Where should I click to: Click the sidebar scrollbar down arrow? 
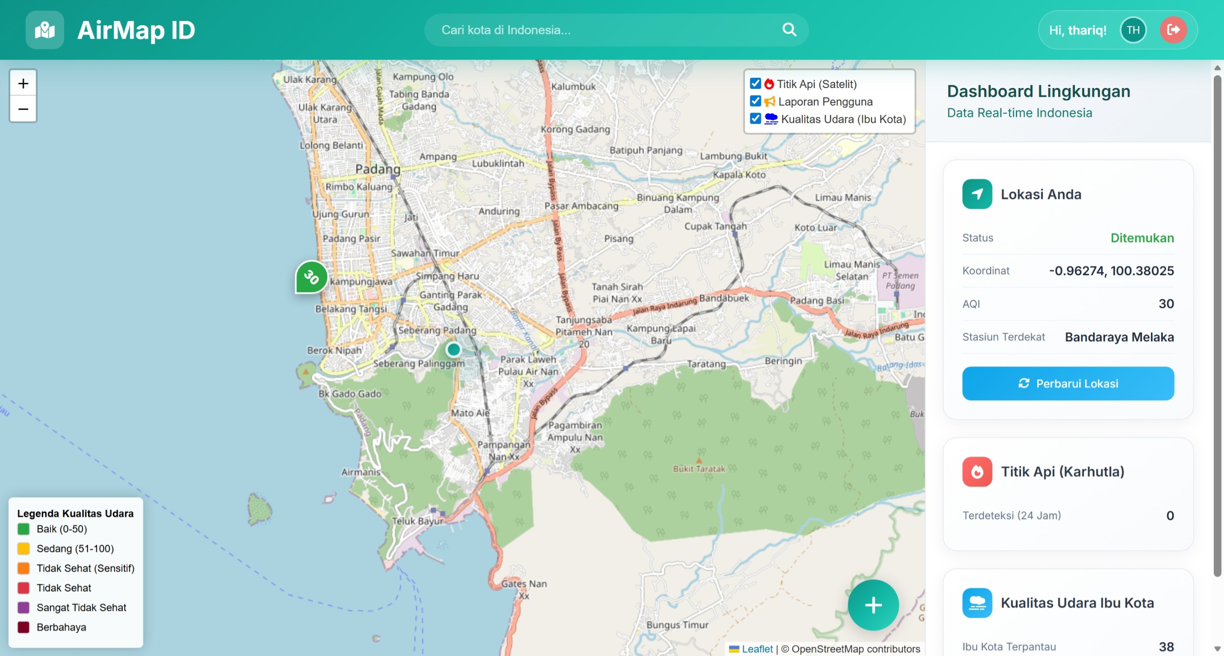1217,649
